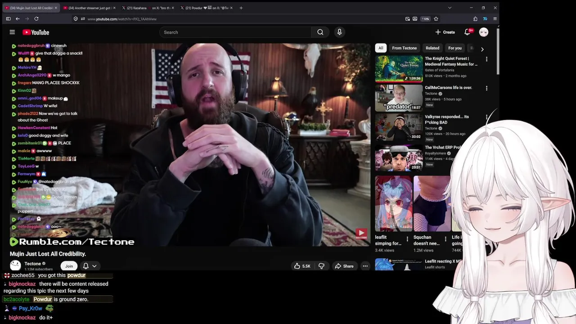Open the browser extensions icon
Image resolution: width=576 pixels, height=324 pixels.
475,19
